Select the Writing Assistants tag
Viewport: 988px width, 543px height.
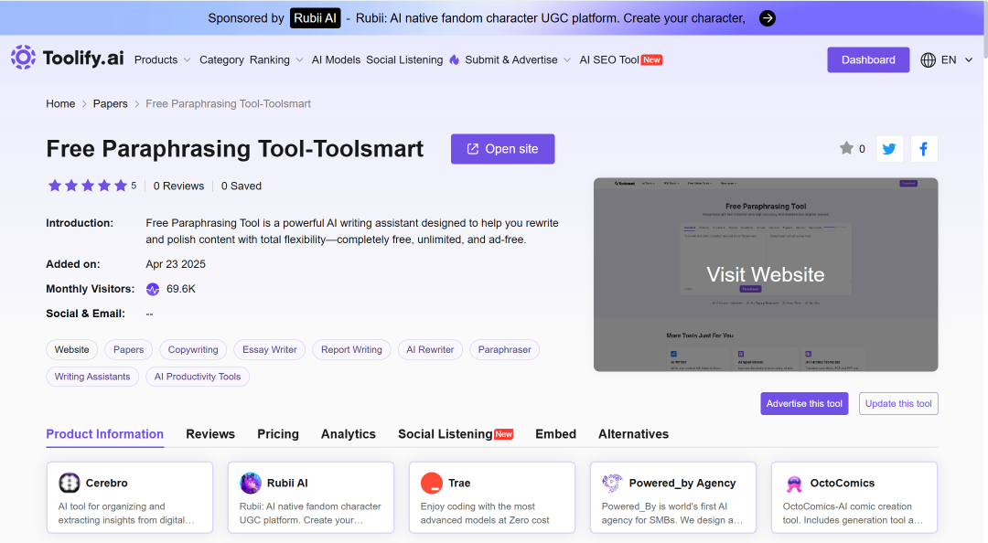tap(92, 377)
